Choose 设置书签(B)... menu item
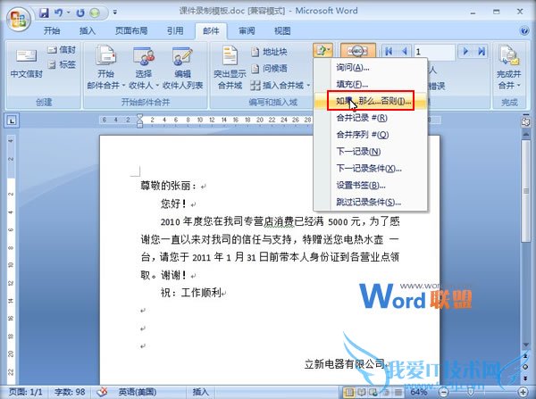This screenshot has width=536, height=399. (371, 185)
